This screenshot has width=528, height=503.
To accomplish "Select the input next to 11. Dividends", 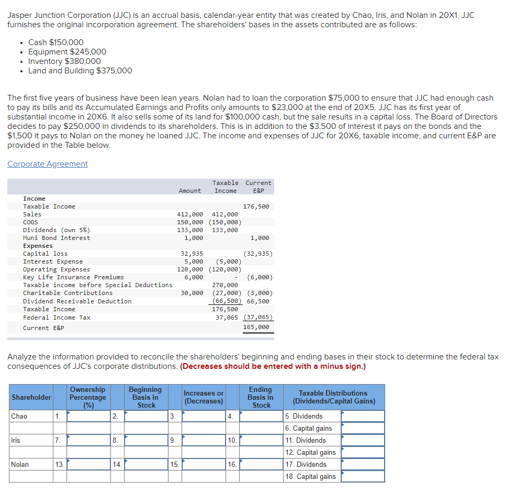I will [363, 440].
